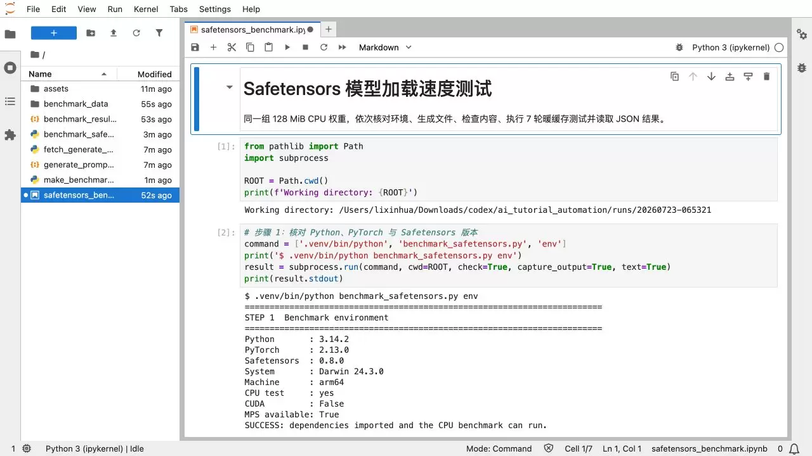
Task: Duplicate the active cell icon
Action: (x=674, y=77)
